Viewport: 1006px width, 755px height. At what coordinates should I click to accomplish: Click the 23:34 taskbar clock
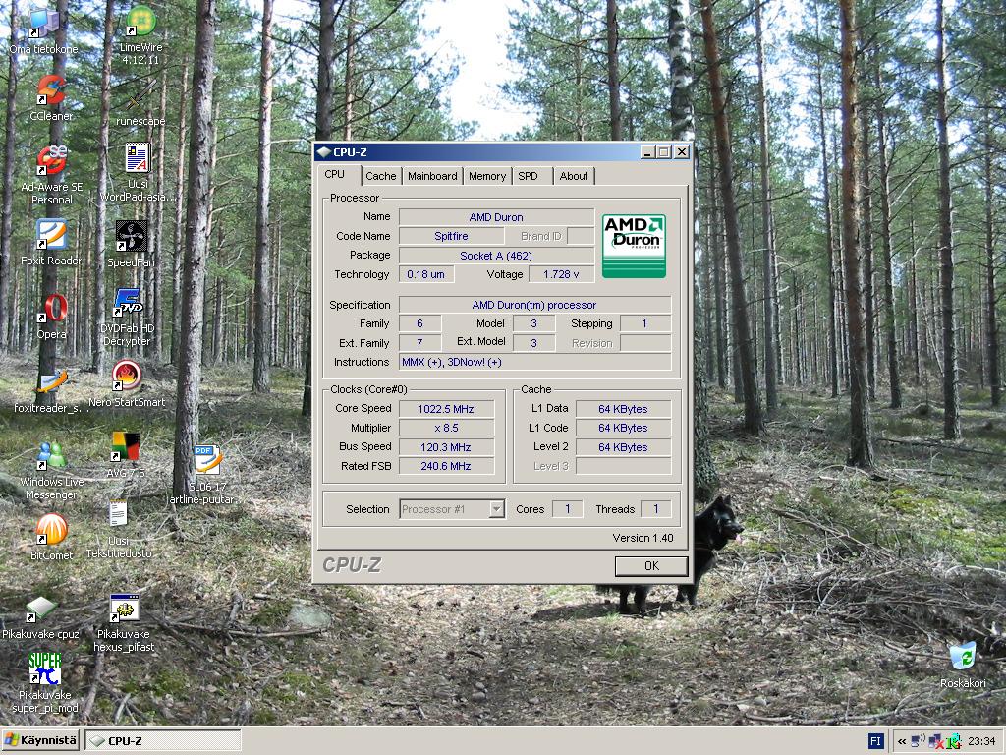pos(981,741)
